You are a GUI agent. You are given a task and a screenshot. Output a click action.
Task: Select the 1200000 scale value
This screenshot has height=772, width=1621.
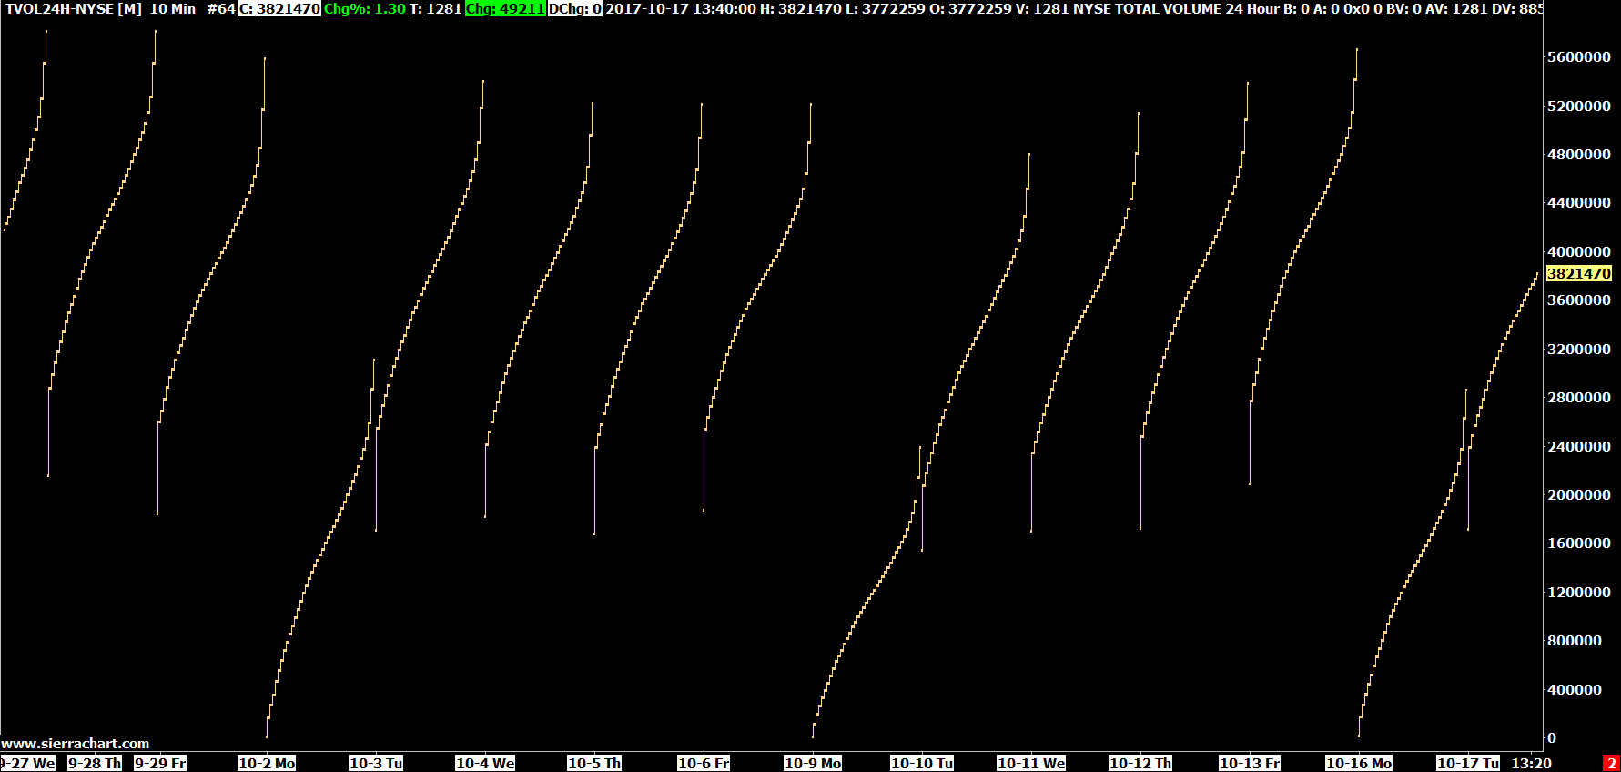tap(1579, 592)
